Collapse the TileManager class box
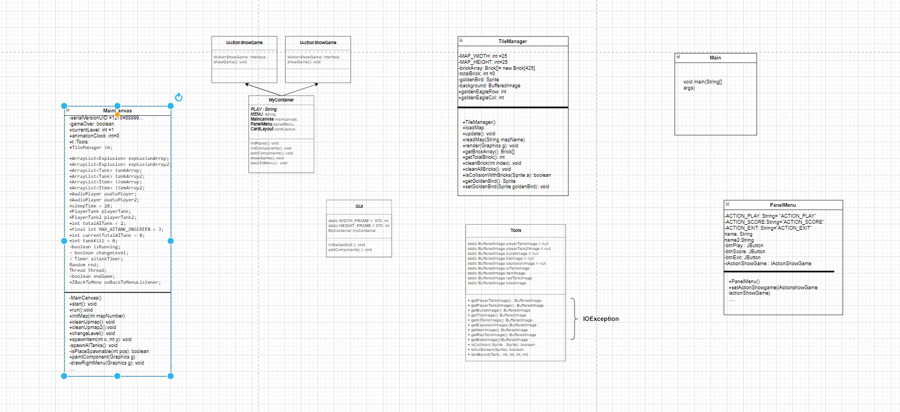 point(461,40)
